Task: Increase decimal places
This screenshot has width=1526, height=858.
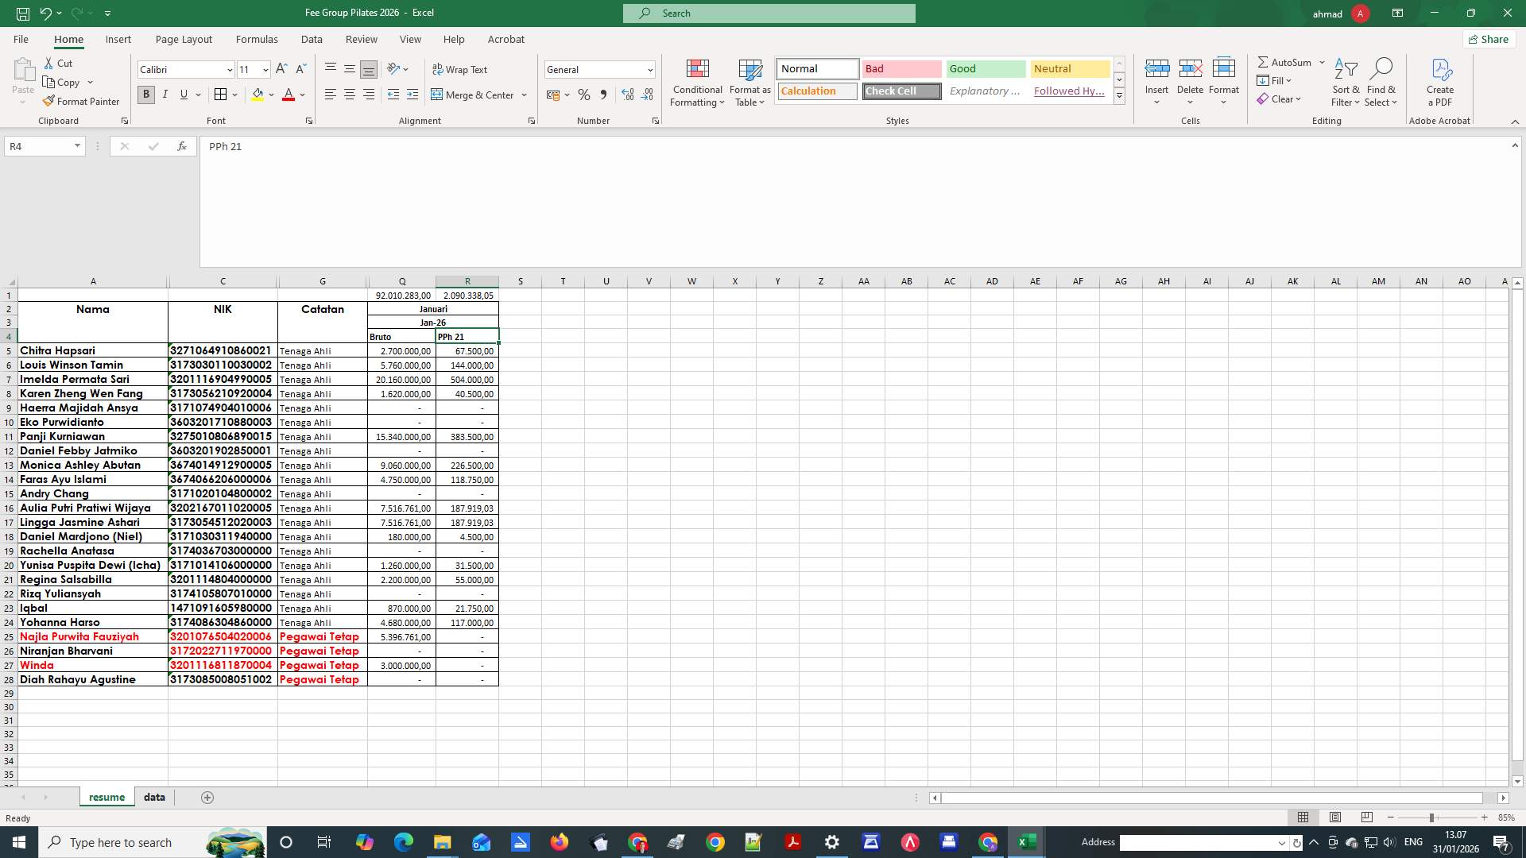Action: (x=627, y=95)
